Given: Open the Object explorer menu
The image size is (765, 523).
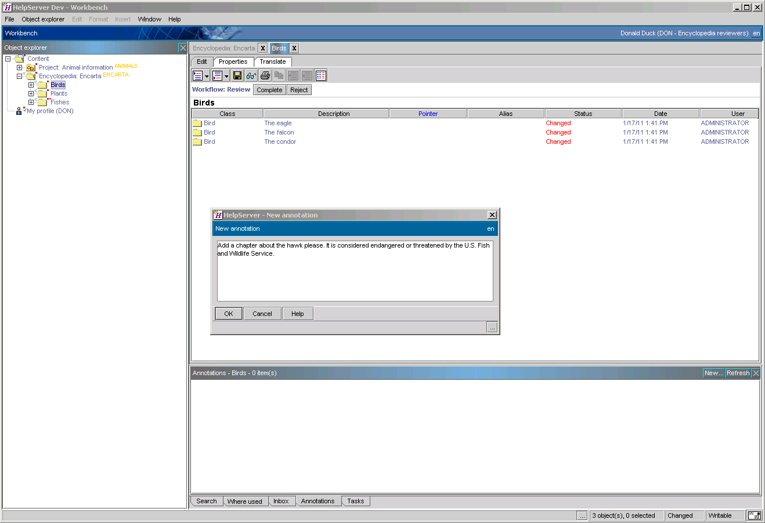Looking at the screenshot, I should [x=43, y=19].
